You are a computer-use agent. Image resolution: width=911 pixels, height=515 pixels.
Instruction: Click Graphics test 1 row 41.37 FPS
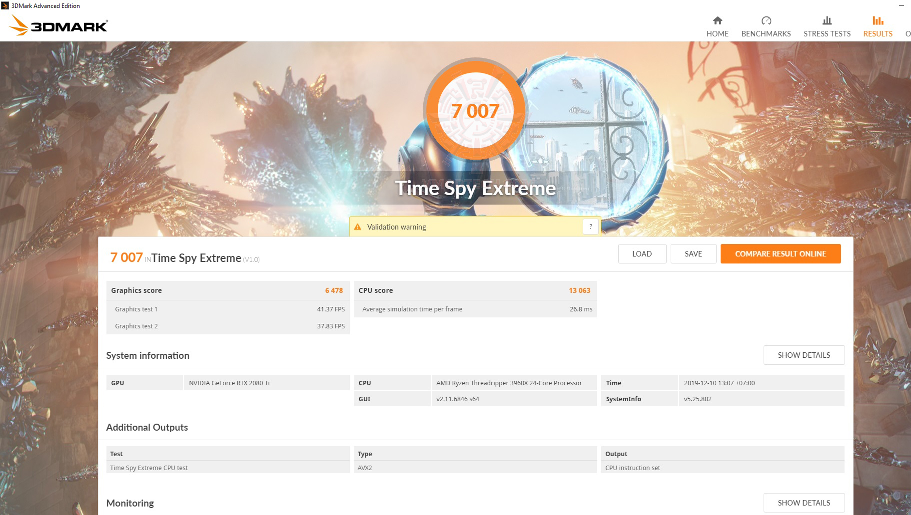[x=228, y=309]
